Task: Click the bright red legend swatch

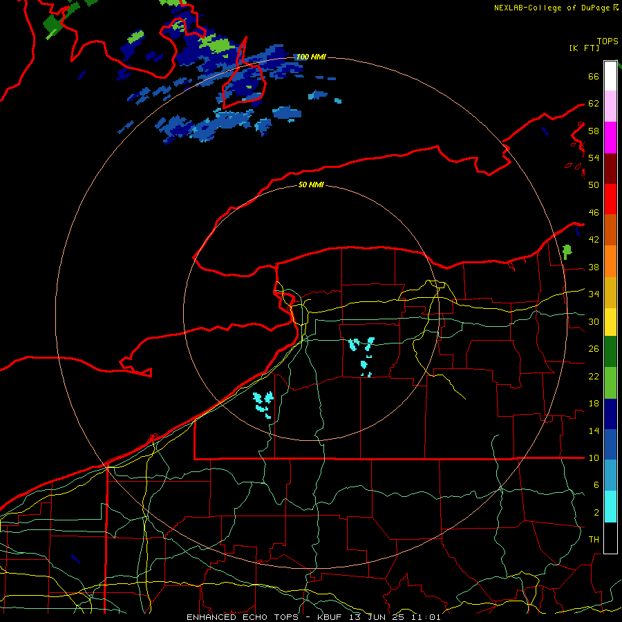Action: (610, 199)
